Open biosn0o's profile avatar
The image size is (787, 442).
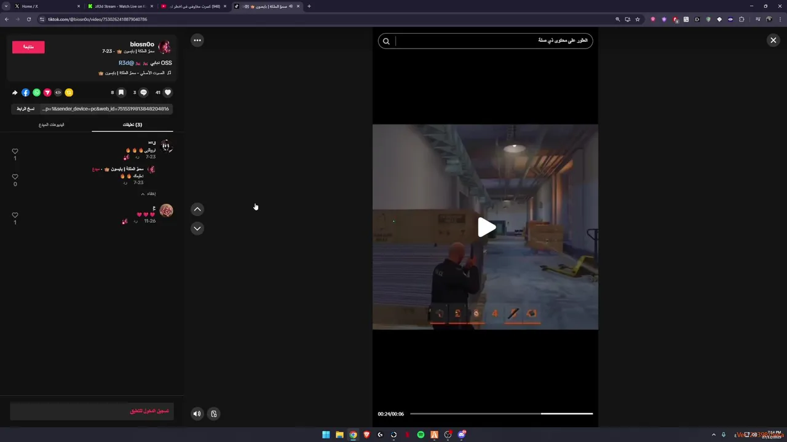tap(165, 47)
